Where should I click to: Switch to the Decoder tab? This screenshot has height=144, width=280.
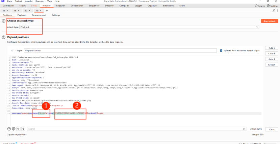109,6
